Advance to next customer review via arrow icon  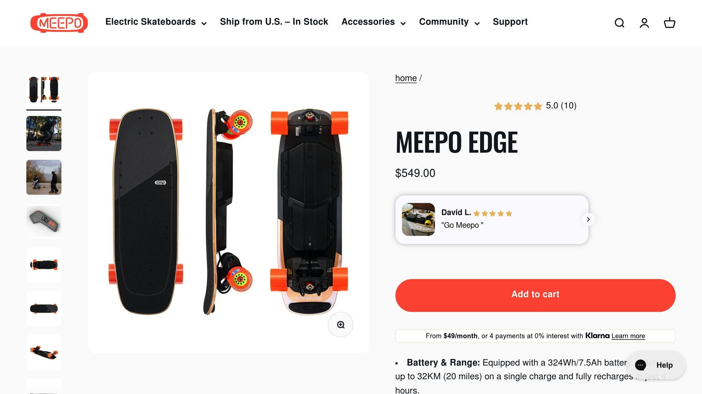(588, 219)
